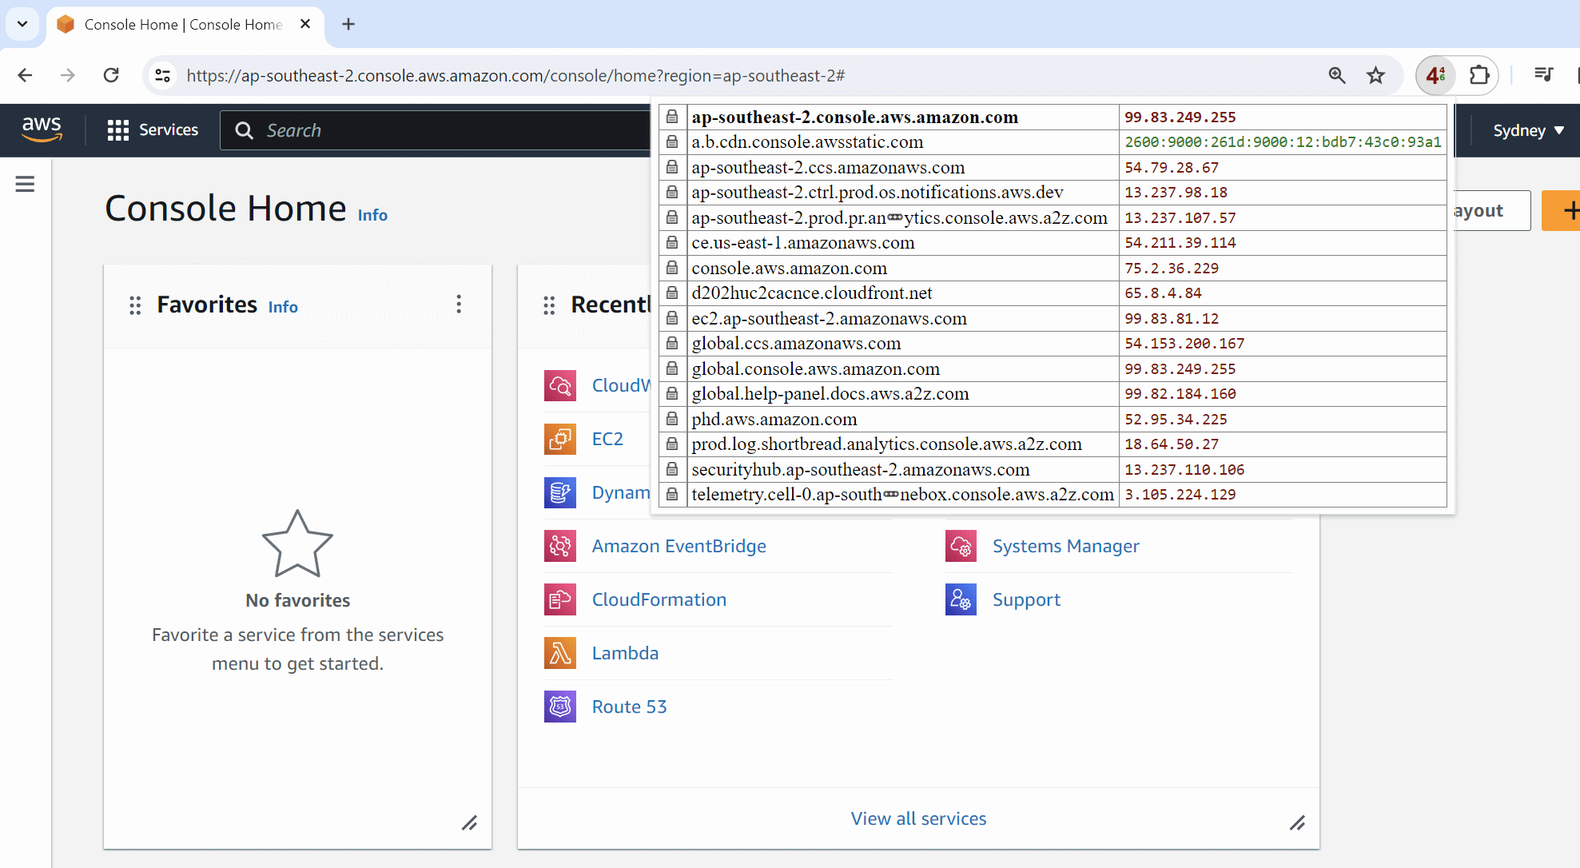Click IP address 75.2.36.229
The height and width of the screenshot is (868, 1580).
pos(1172,269)
